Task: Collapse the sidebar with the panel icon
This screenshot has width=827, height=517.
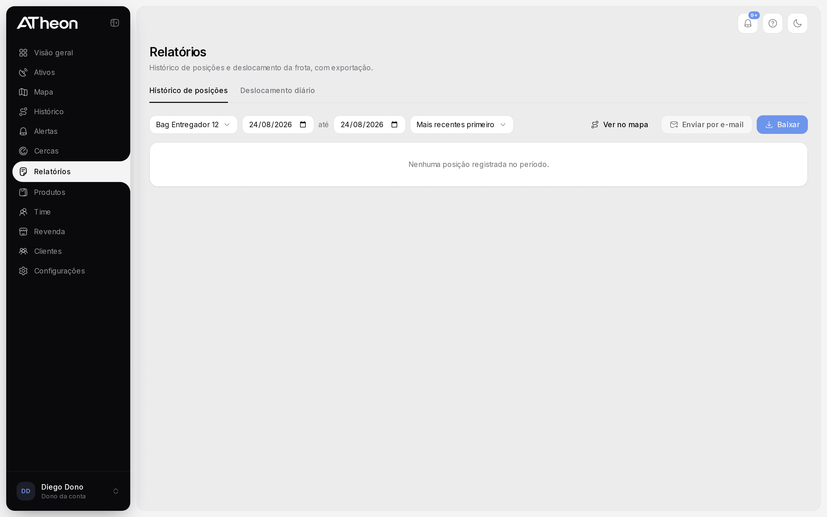Action: pyautogui.click(x=114, y=23)
